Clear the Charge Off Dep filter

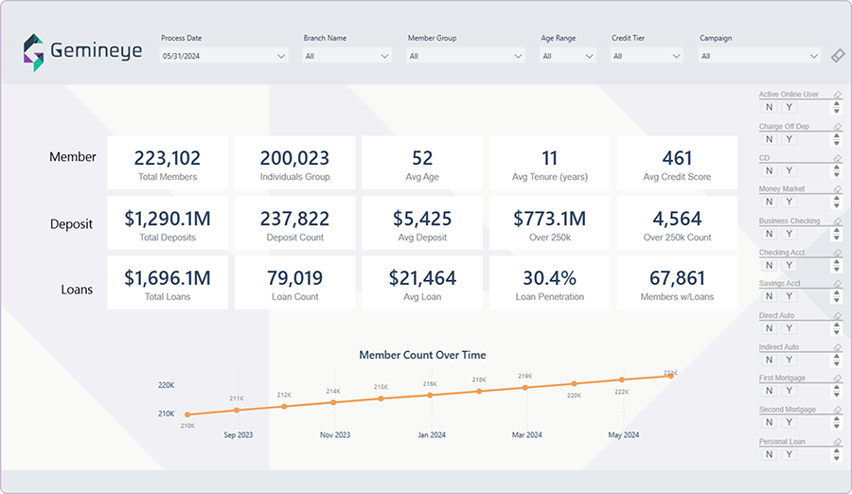(x=836, y=127)
